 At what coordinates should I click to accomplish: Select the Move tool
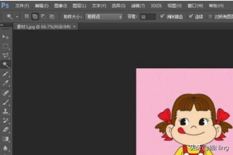pos(6,37)
